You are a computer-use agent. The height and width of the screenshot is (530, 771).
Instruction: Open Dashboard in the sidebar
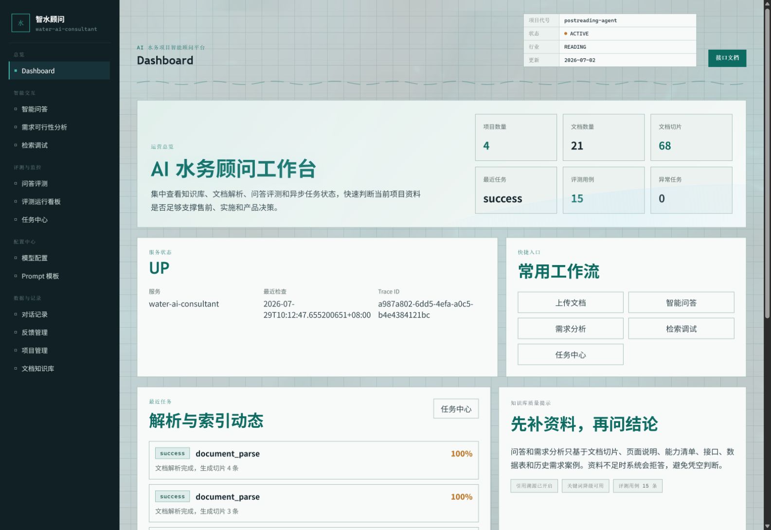(59, 71)
